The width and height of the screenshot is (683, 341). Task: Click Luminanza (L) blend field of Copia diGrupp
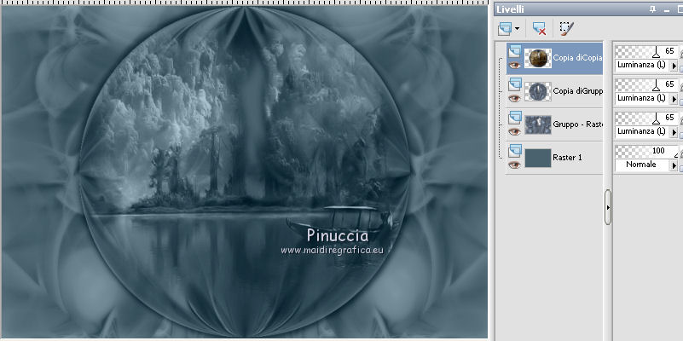click(642, 99)
